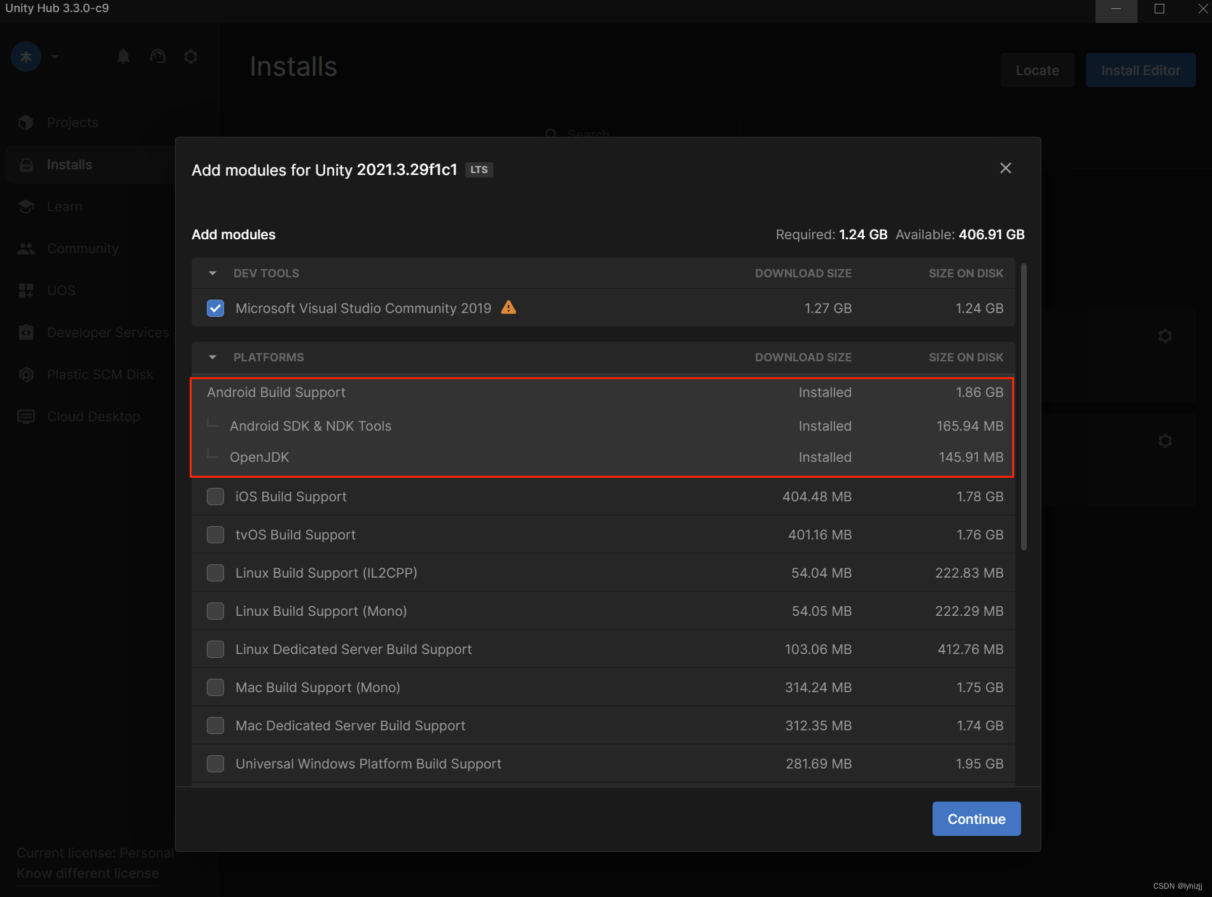Click the UOS grid icon
The height and width of the screenshot is (897, 1212).
[26, 291]
